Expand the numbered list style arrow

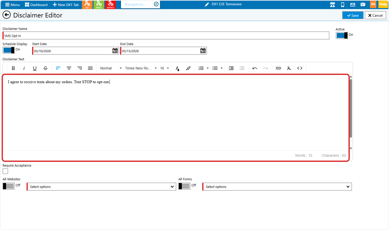point(207,68)
